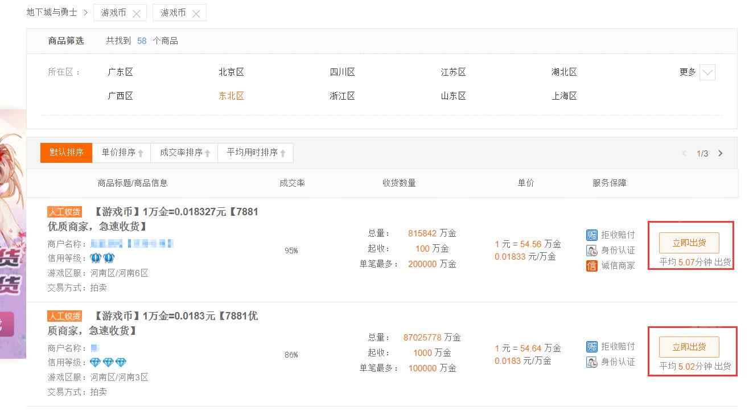
Task: Filter by 广东区 region
Action: (x=120, y=72)
